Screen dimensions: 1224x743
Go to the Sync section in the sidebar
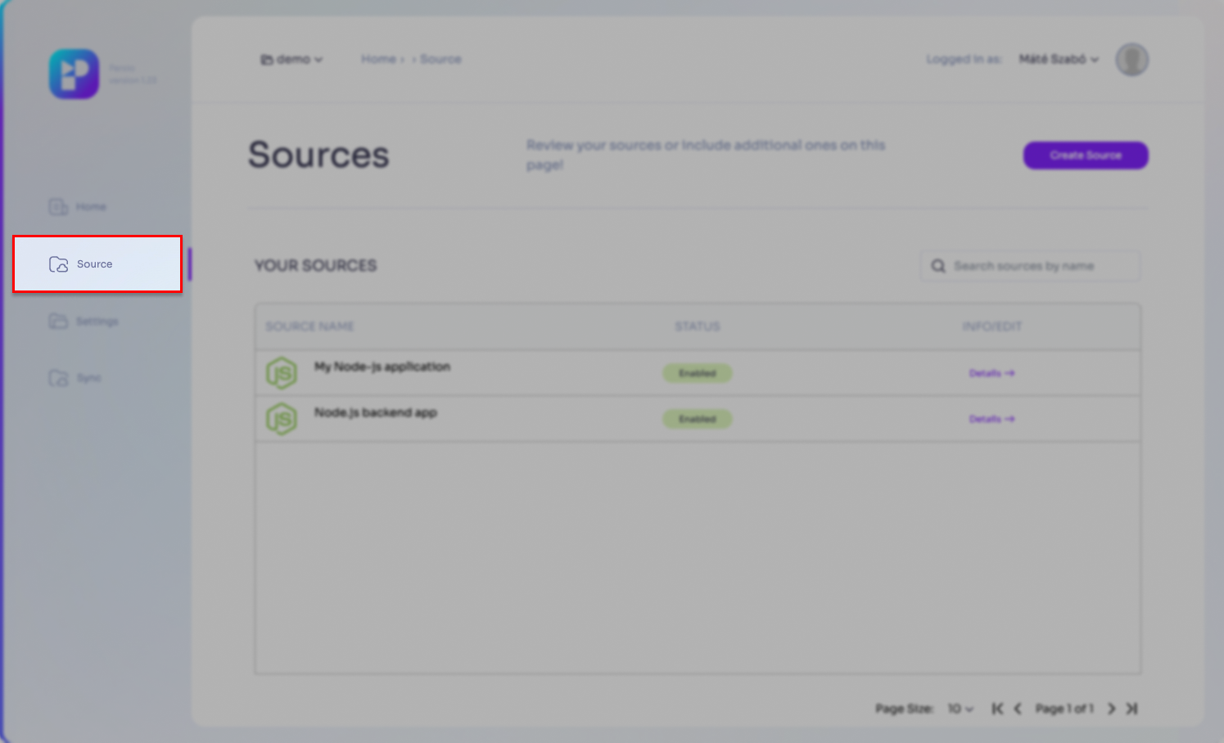point(75,378)
